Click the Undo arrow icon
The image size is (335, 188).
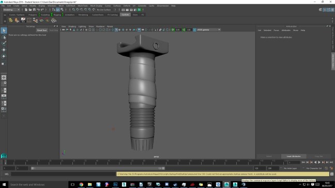click(x=38, y=10)
